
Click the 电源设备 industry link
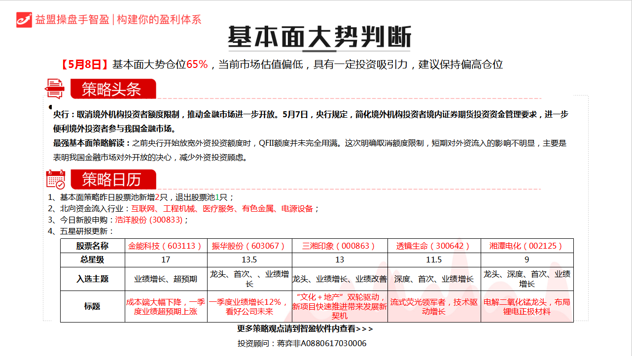pos(297,209)
